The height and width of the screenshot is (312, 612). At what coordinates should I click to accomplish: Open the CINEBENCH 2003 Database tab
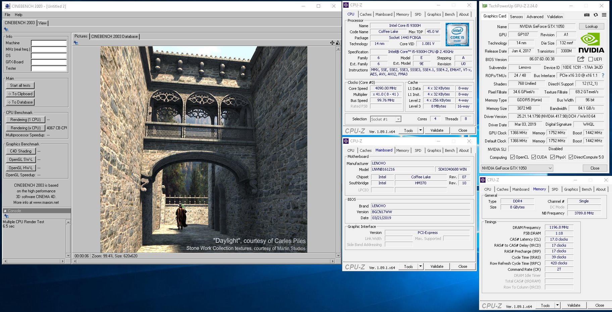[114, 37]
